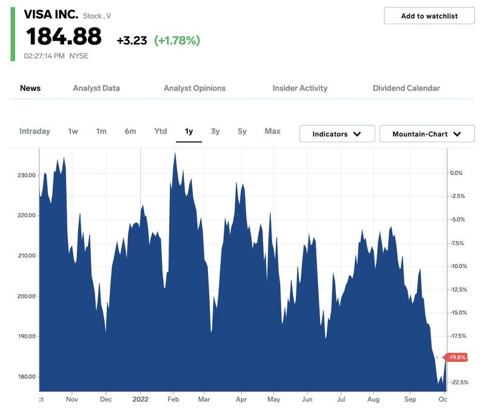Viewport: 485px width, 417px height.
Task: Change chart range to 3y
Action: coord(215,131)
